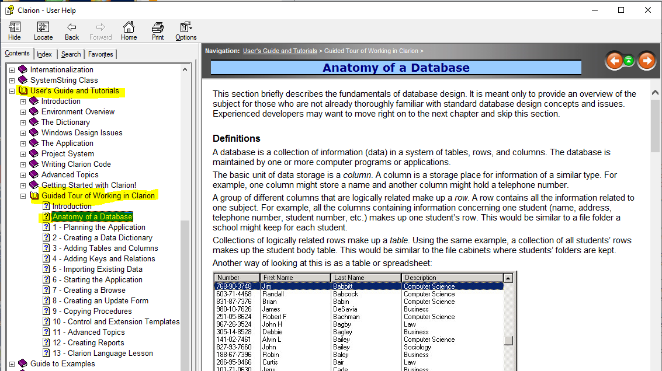The height and width of the screenshot is (371, 662).
Task: Click the book icon beside Environment Overview
Action: [34, 112]
